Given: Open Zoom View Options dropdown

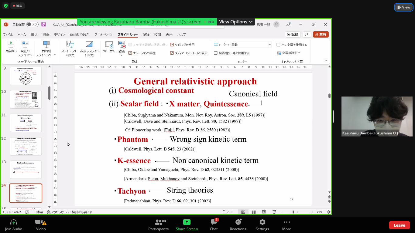Looking at the screenshot, I should point(236,22).
